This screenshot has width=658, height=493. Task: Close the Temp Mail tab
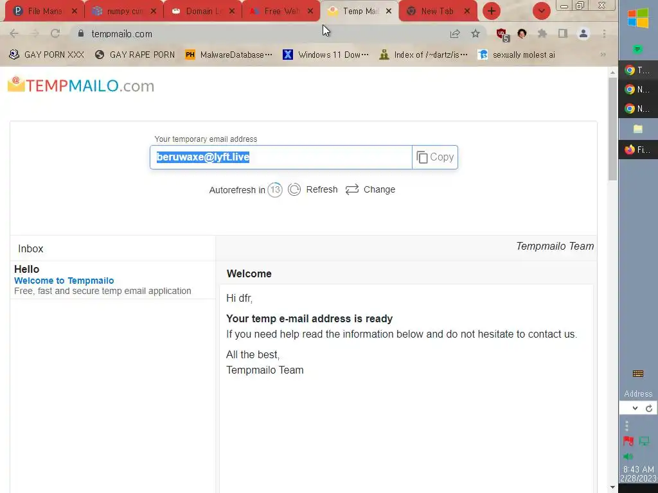[389, 12]
